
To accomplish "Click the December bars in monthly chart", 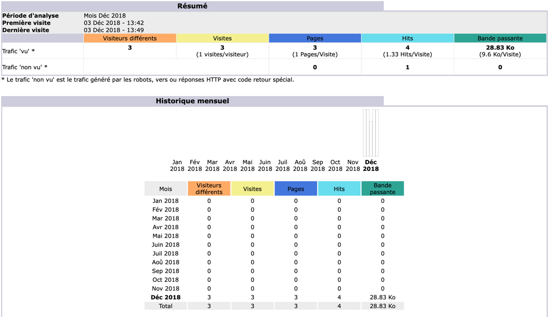I will [x=371, y=134].
